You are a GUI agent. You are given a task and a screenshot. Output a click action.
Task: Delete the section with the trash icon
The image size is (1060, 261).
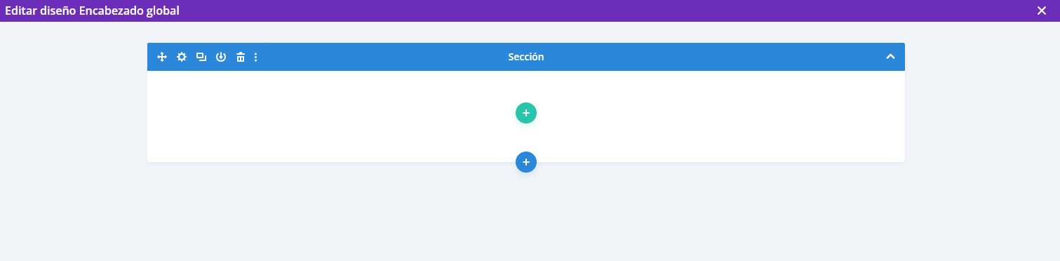tap(241, 57)
